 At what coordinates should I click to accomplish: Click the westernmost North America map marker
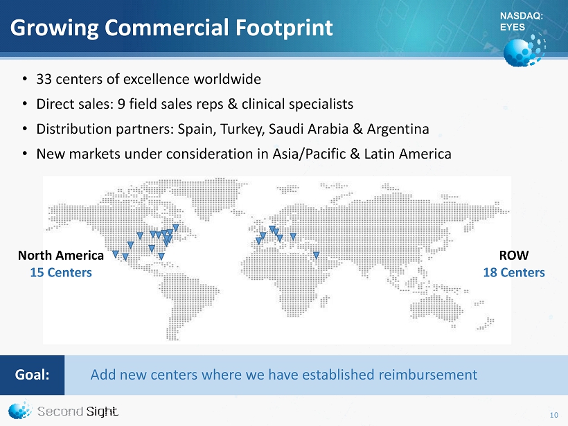coord(116,254)
